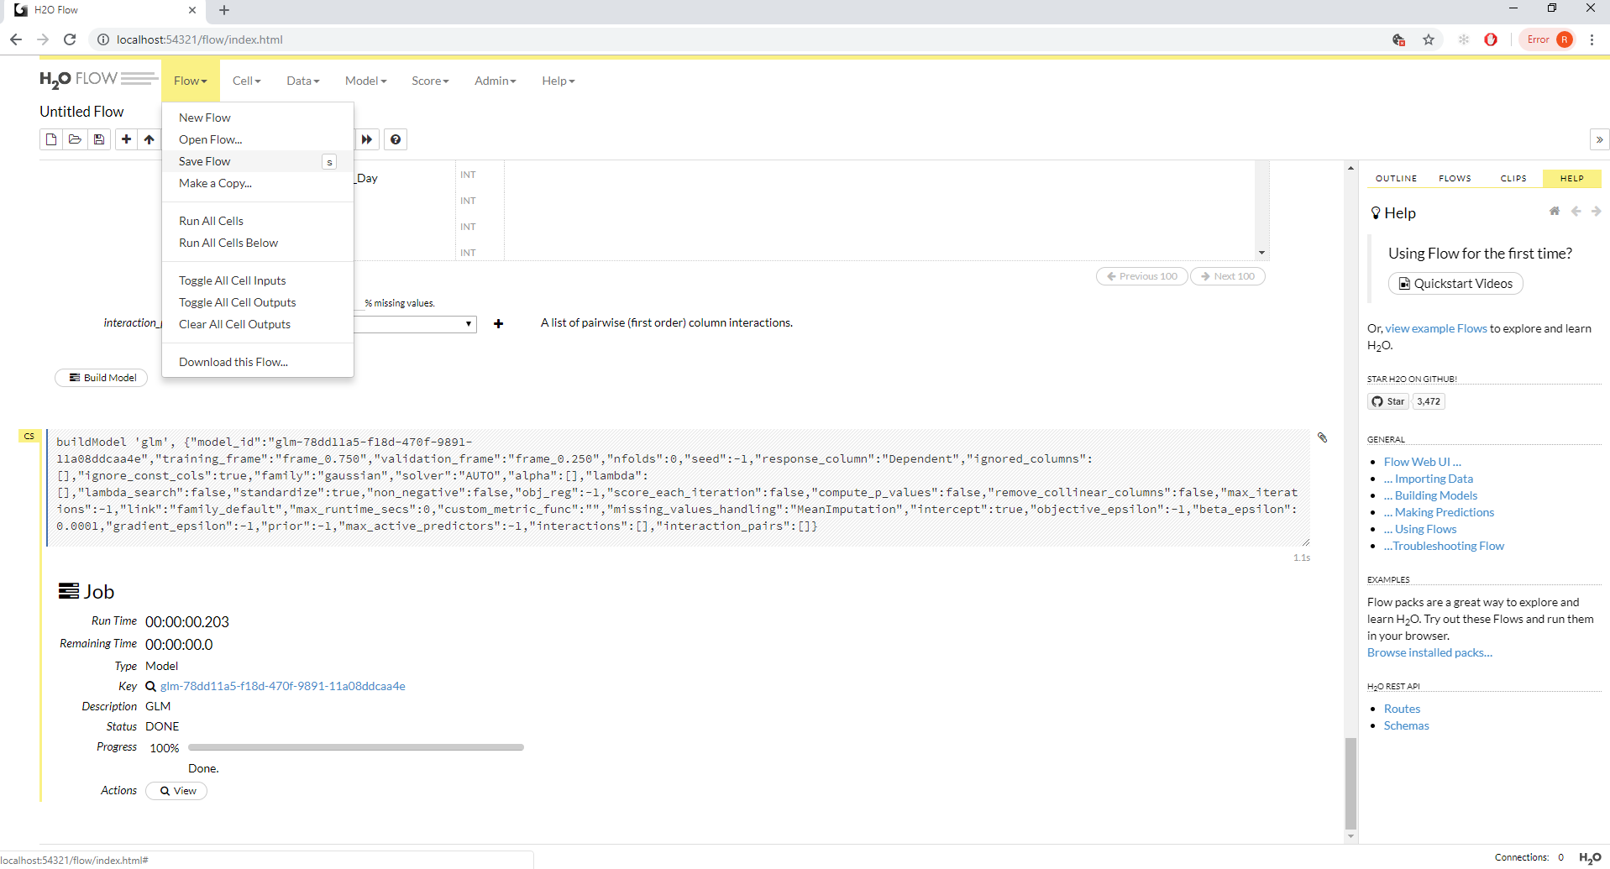Select Clear All Cell Outputs entry
1610x869 pixels.
(x=258, y=324)
